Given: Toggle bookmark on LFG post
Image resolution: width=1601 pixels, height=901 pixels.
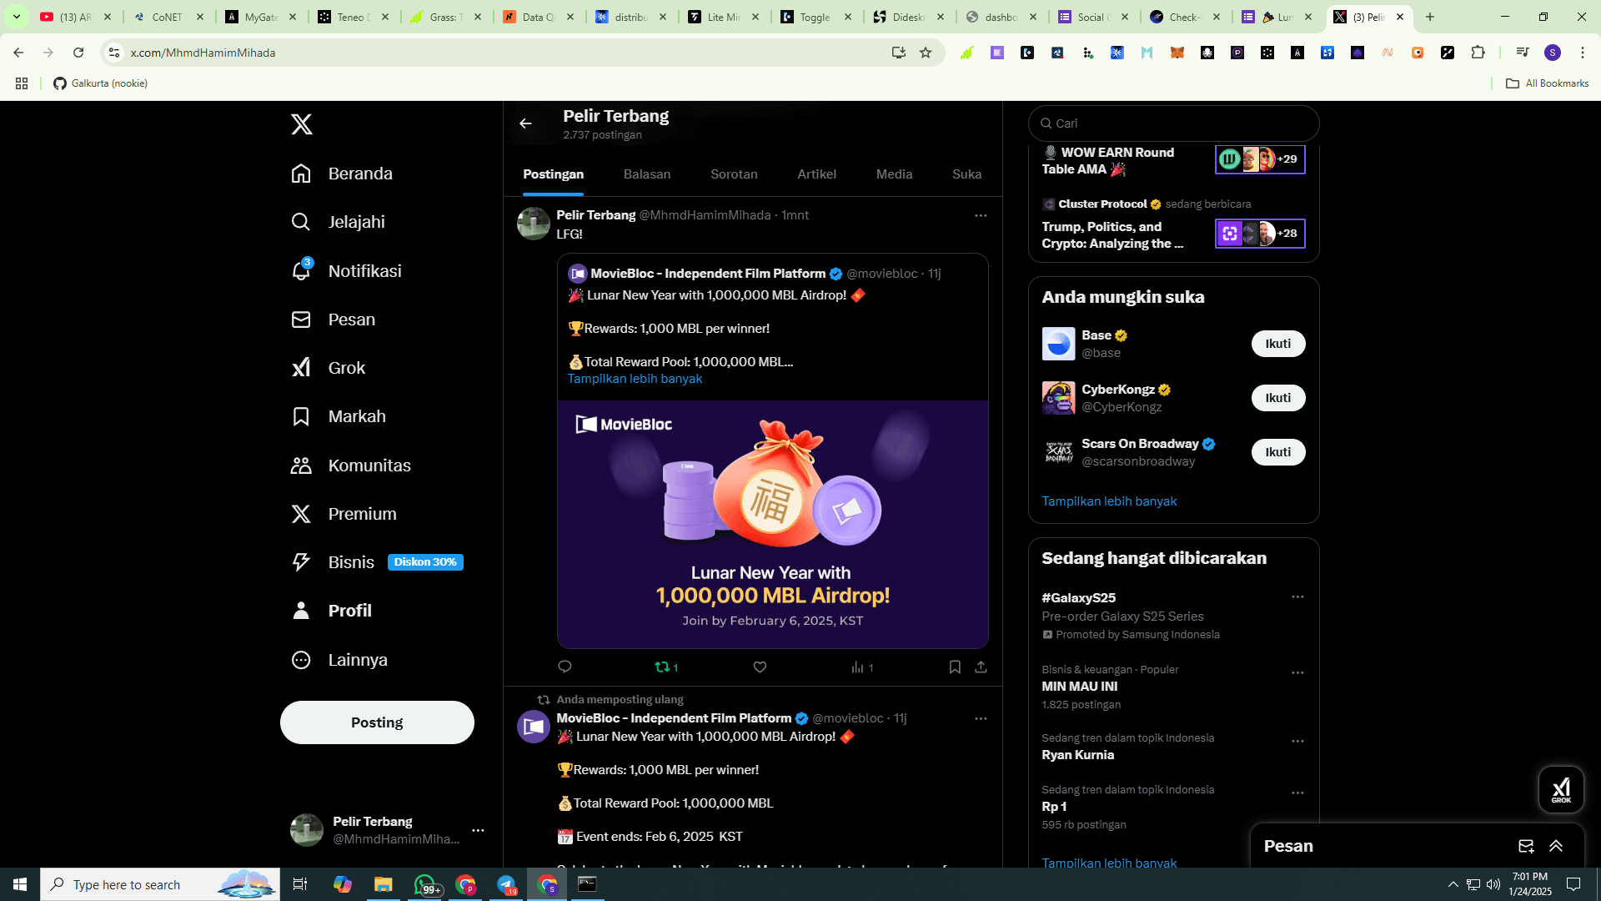Looking at the screenshot, I should (x=955, y=667).
